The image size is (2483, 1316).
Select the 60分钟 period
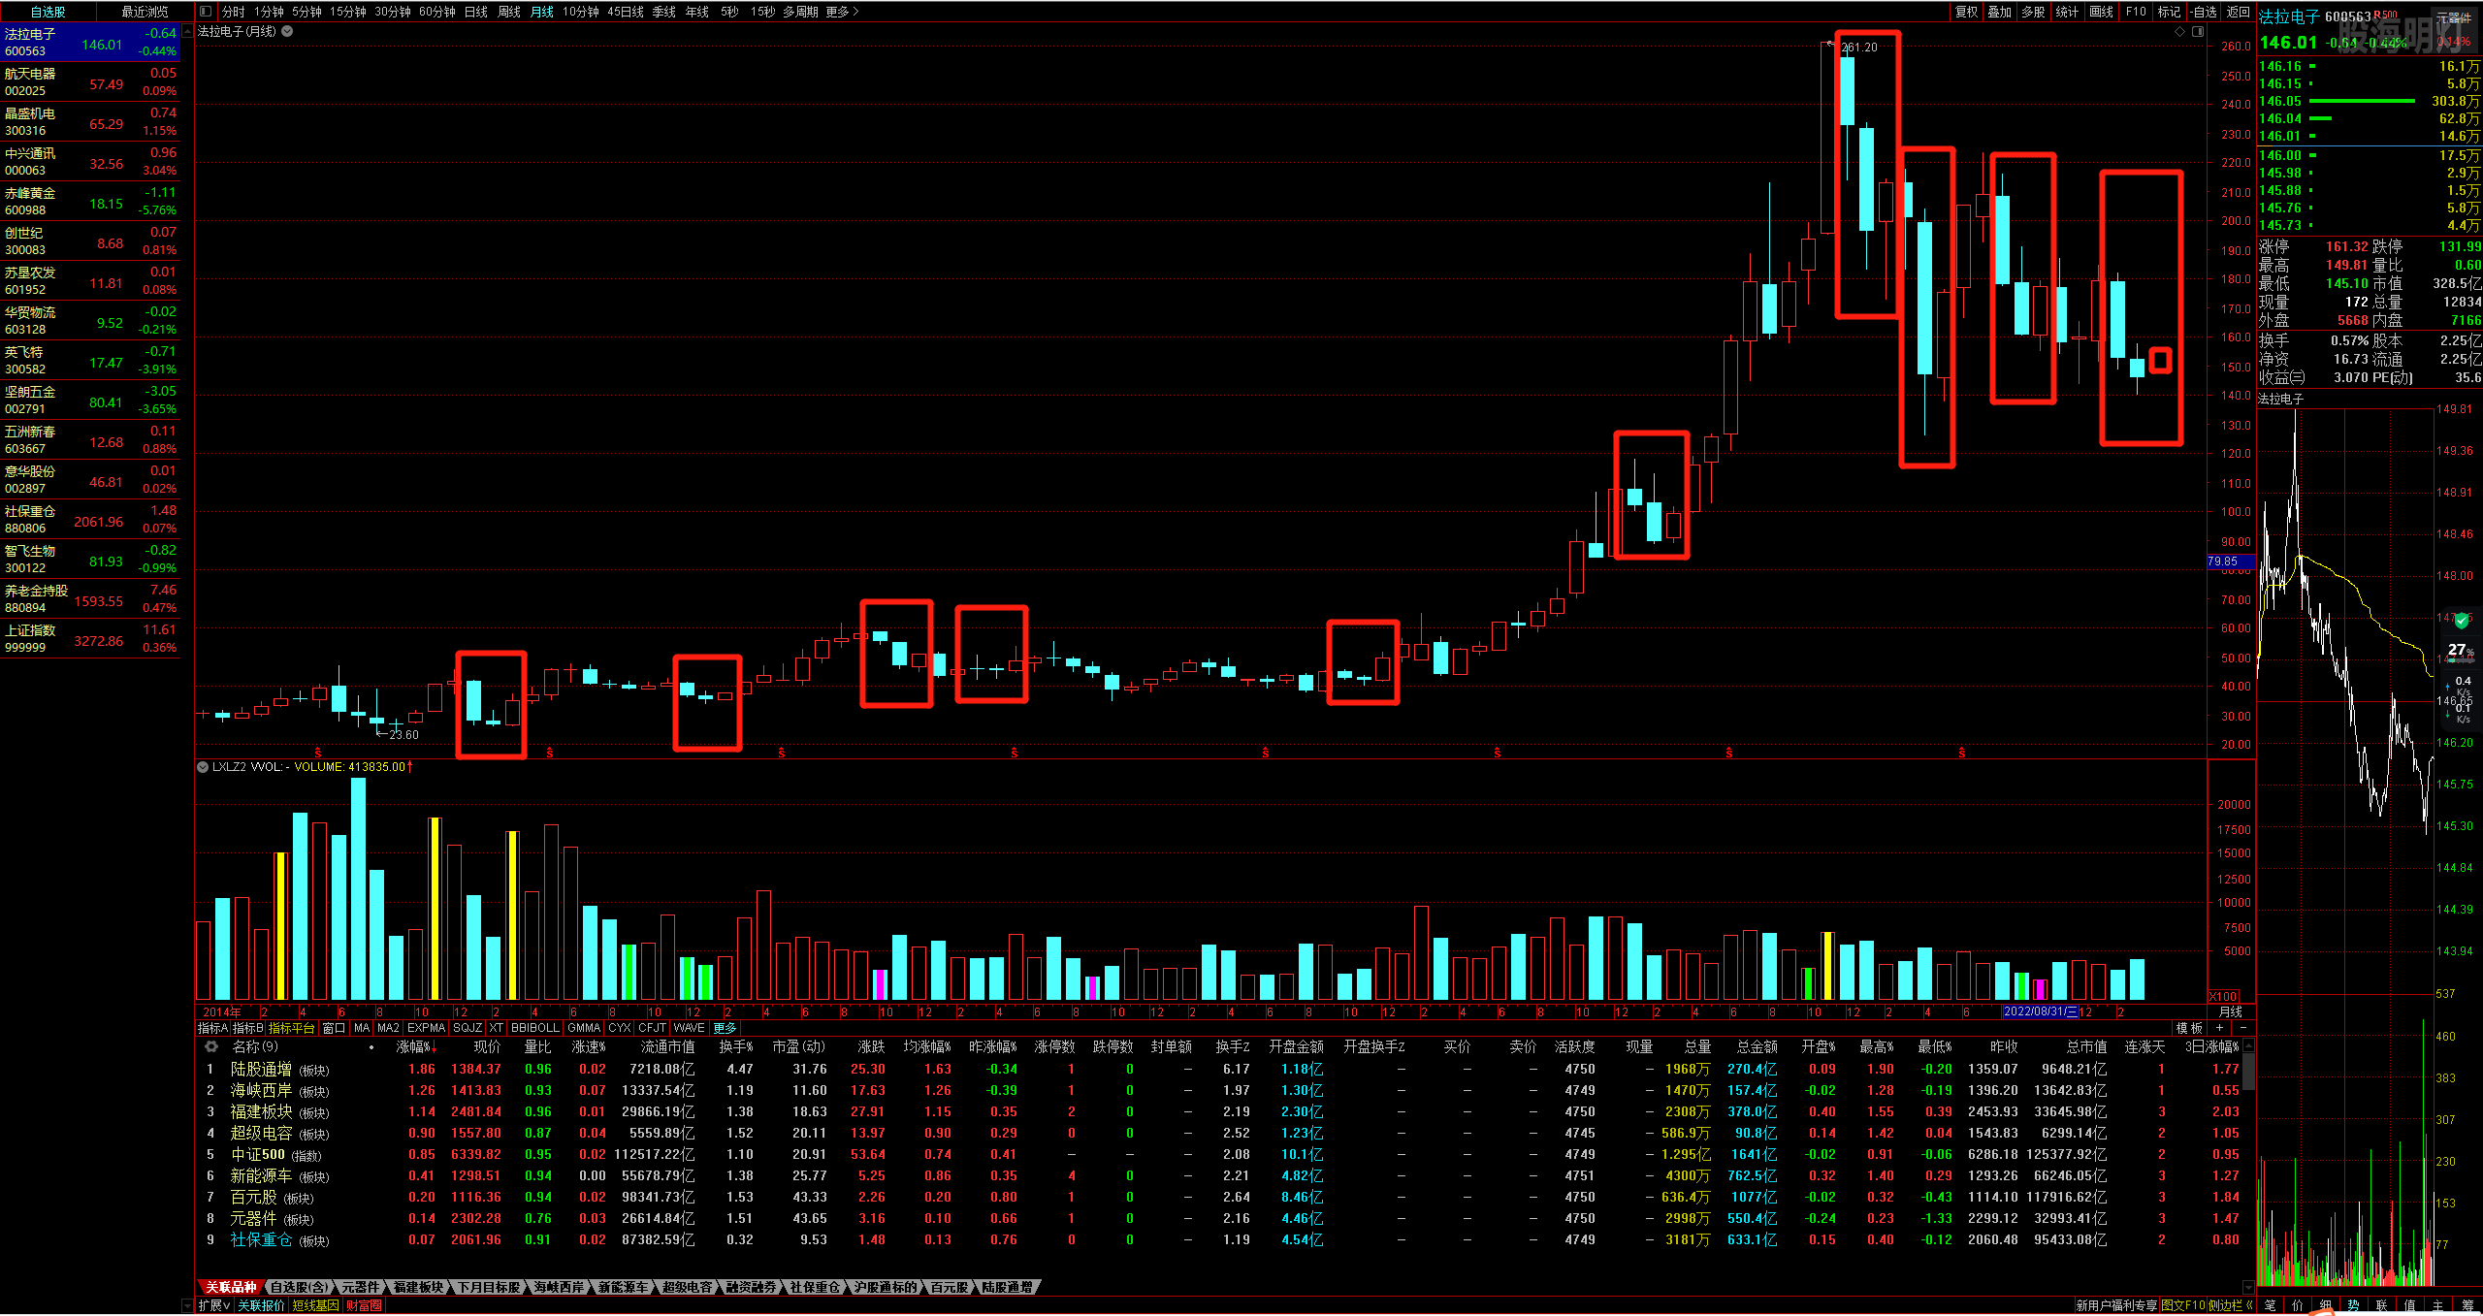436,12
